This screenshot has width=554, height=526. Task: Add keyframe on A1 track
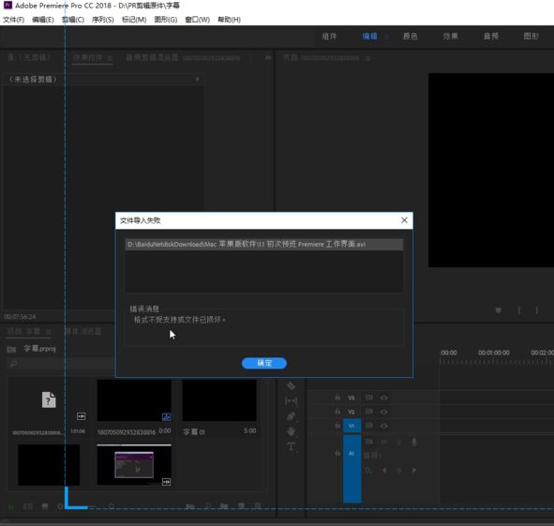(x=399, y=470)
